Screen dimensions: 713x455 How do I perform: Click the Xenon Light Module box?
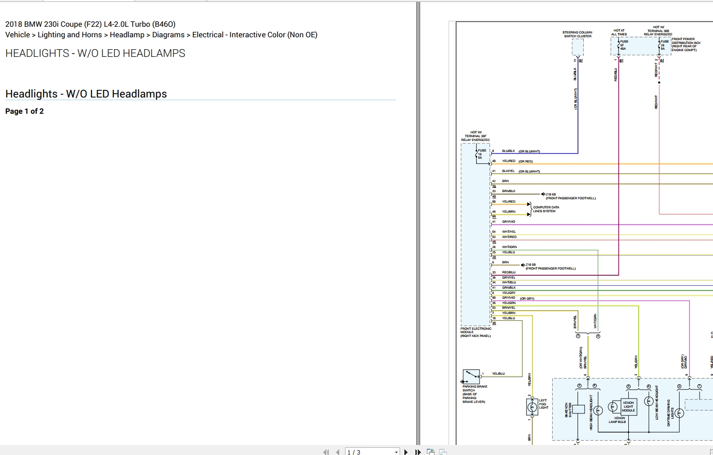coord(628,407)
